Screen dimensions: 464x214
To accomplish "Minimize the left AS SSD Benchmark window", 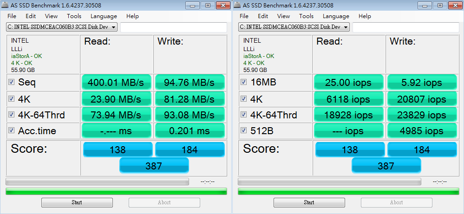I will pyautogui.click(x=193, y=6).
